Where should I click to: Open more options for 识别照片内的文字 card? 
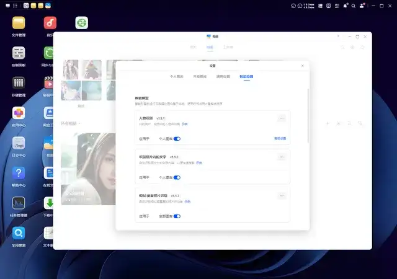pos(282,157)
